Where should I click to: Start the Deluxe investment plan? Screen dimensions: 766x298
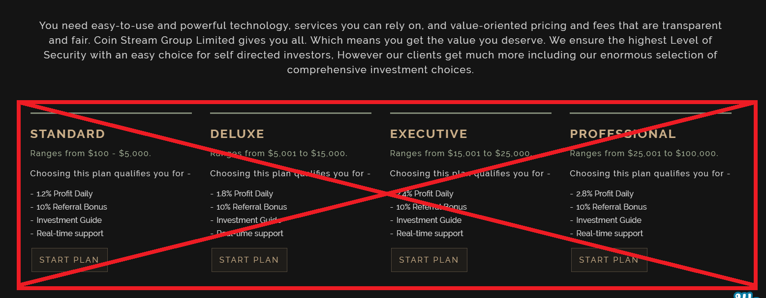coord(249,260)
